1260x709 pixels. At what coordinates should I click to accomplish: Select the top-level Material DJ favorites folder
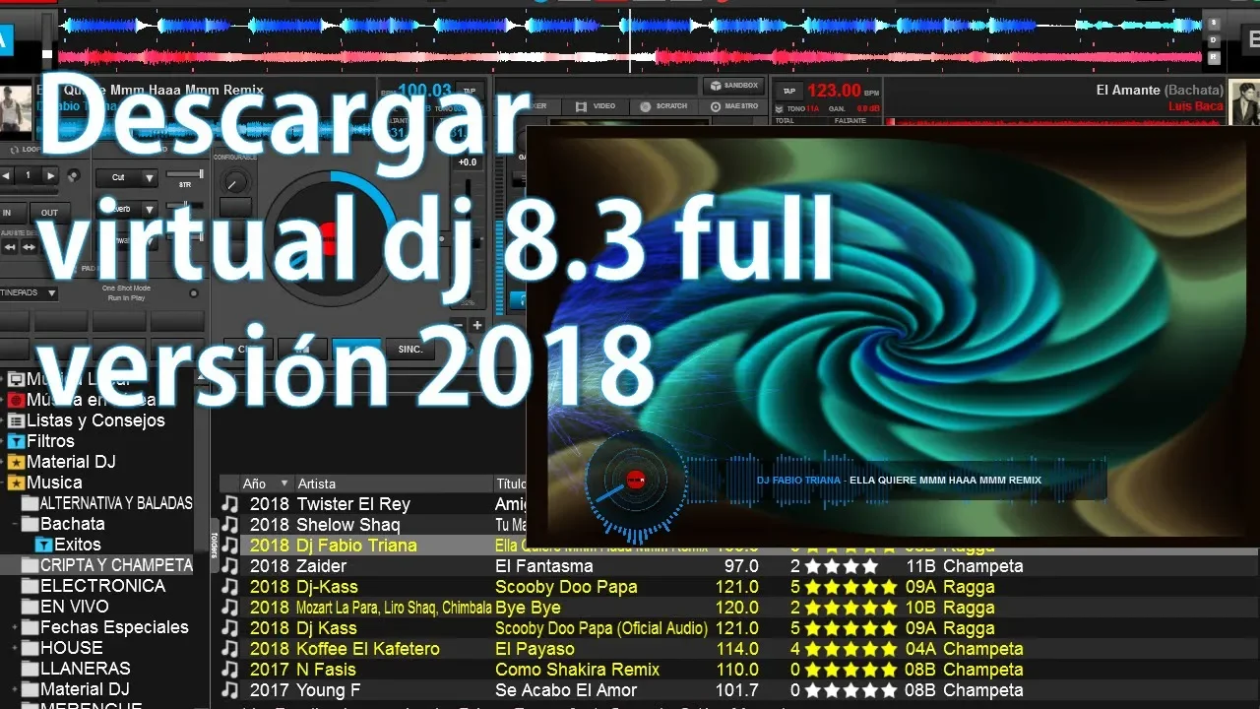(62, 462)
